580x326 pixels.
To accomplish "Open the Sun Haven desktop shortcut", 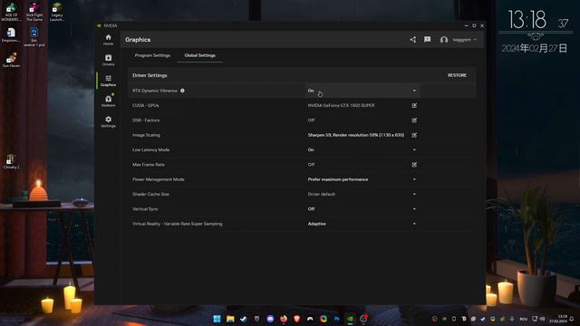I will click(x=11, y=60).
